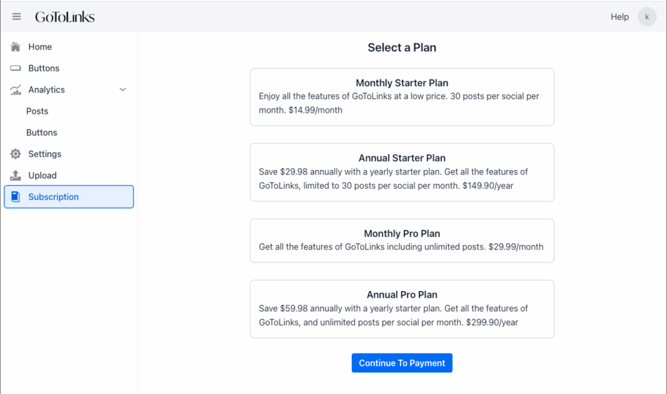The width and height of the screenshot is (667, 394).
Task: Click the Buttons sidebar icon
Action: 16,68
